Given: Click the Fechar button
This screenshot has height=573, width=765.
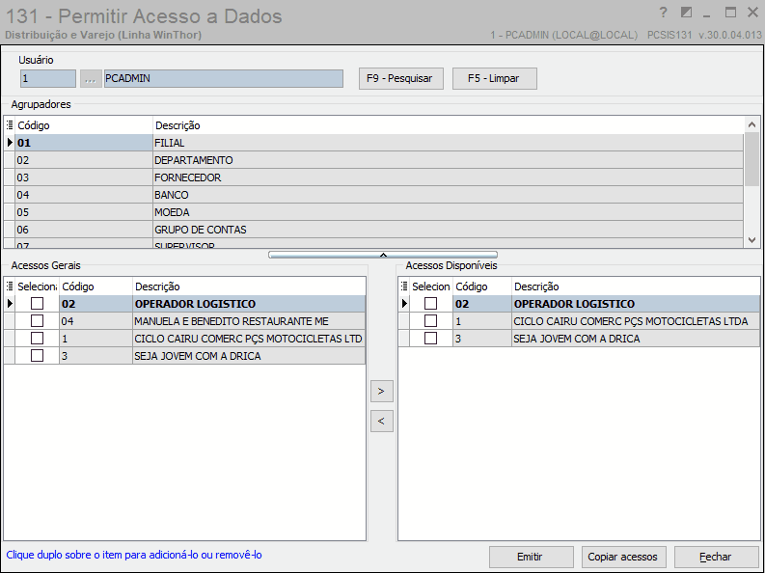Looking at the screenshot, I should click(716, 557).
